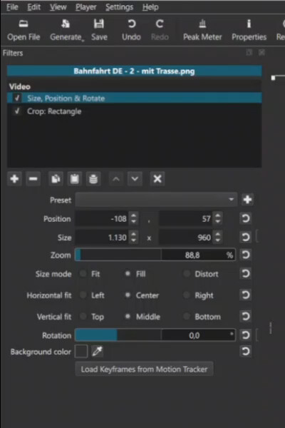The height and width of the screenshot is (428, 285).
Task: Reset Rotation to default
Action: click(245, 335)
